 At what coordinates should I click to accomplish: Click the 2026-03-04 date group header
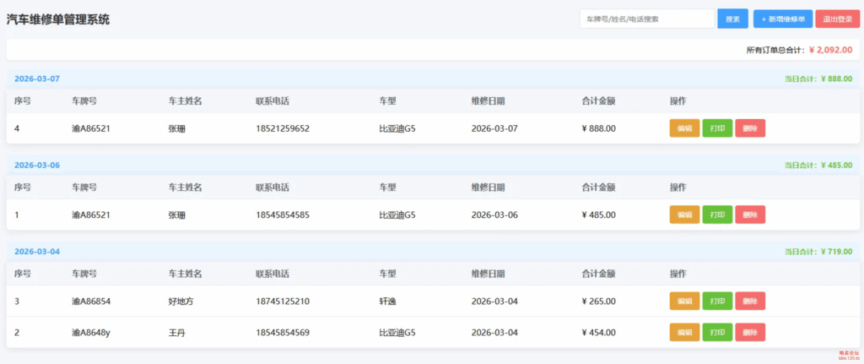tap(37, 252)
